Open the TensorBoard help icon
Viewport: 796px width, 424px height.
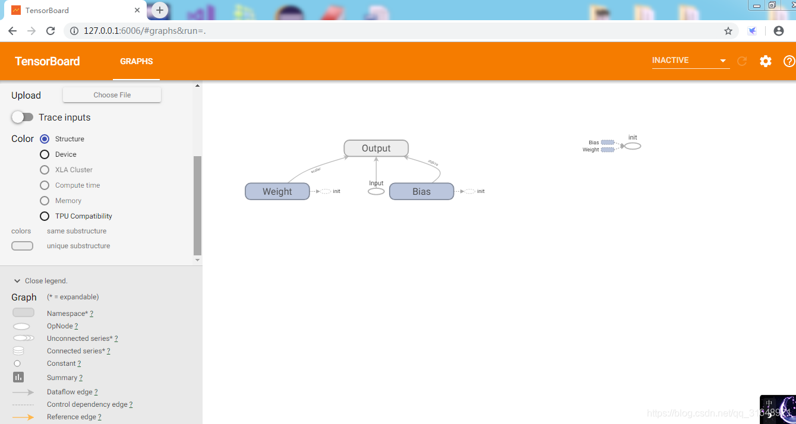point(789,61)
